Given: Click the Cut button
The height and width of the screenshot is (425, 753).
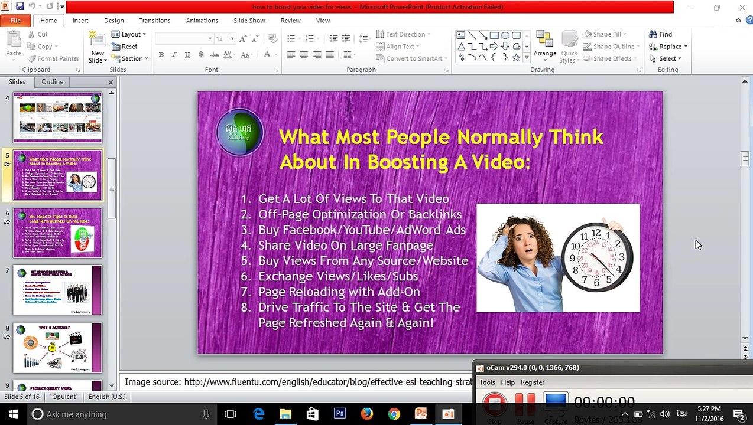Looking at the screenshot, I should 38,34.
